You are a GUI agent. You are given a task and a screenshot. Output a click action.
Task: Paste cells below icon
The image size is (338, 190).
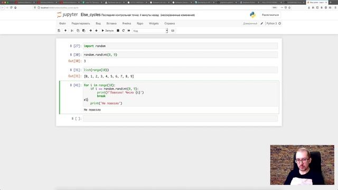tap(84, 31)
